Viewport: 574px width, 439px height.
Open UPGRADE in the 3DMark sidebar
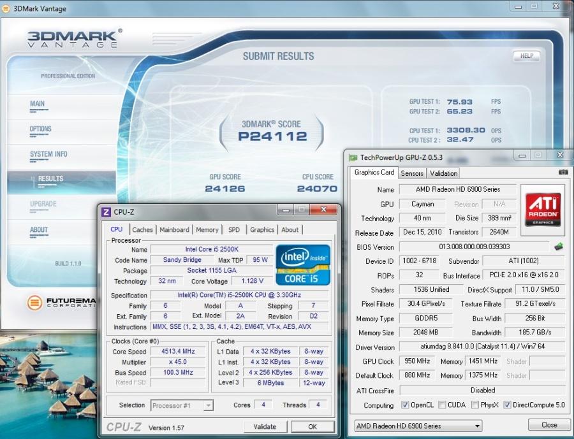[x=43, y=204]
